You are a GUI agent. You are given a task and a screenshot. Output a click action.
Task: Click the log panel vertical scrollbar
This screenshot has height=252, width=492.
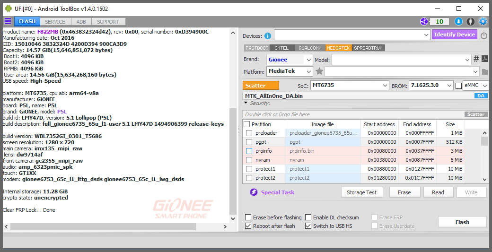coord(233,161)
